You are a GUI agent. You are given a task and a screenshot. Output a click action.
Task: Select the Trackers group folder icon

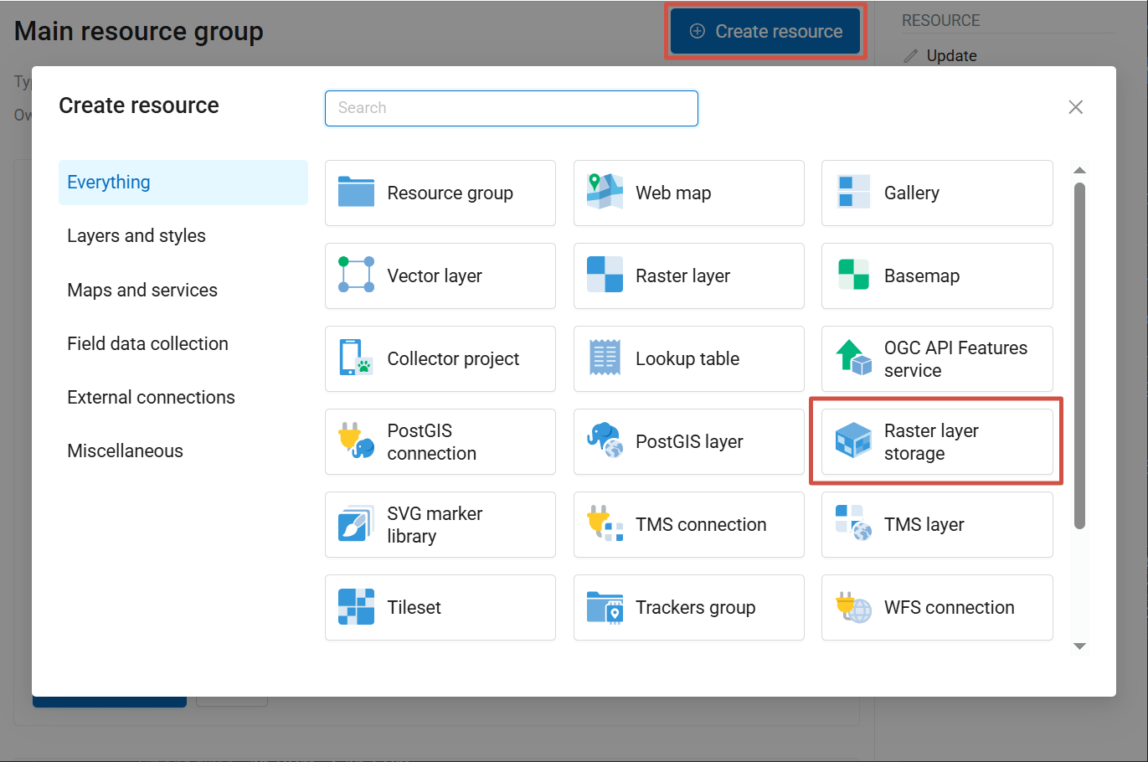click(605, 607)
